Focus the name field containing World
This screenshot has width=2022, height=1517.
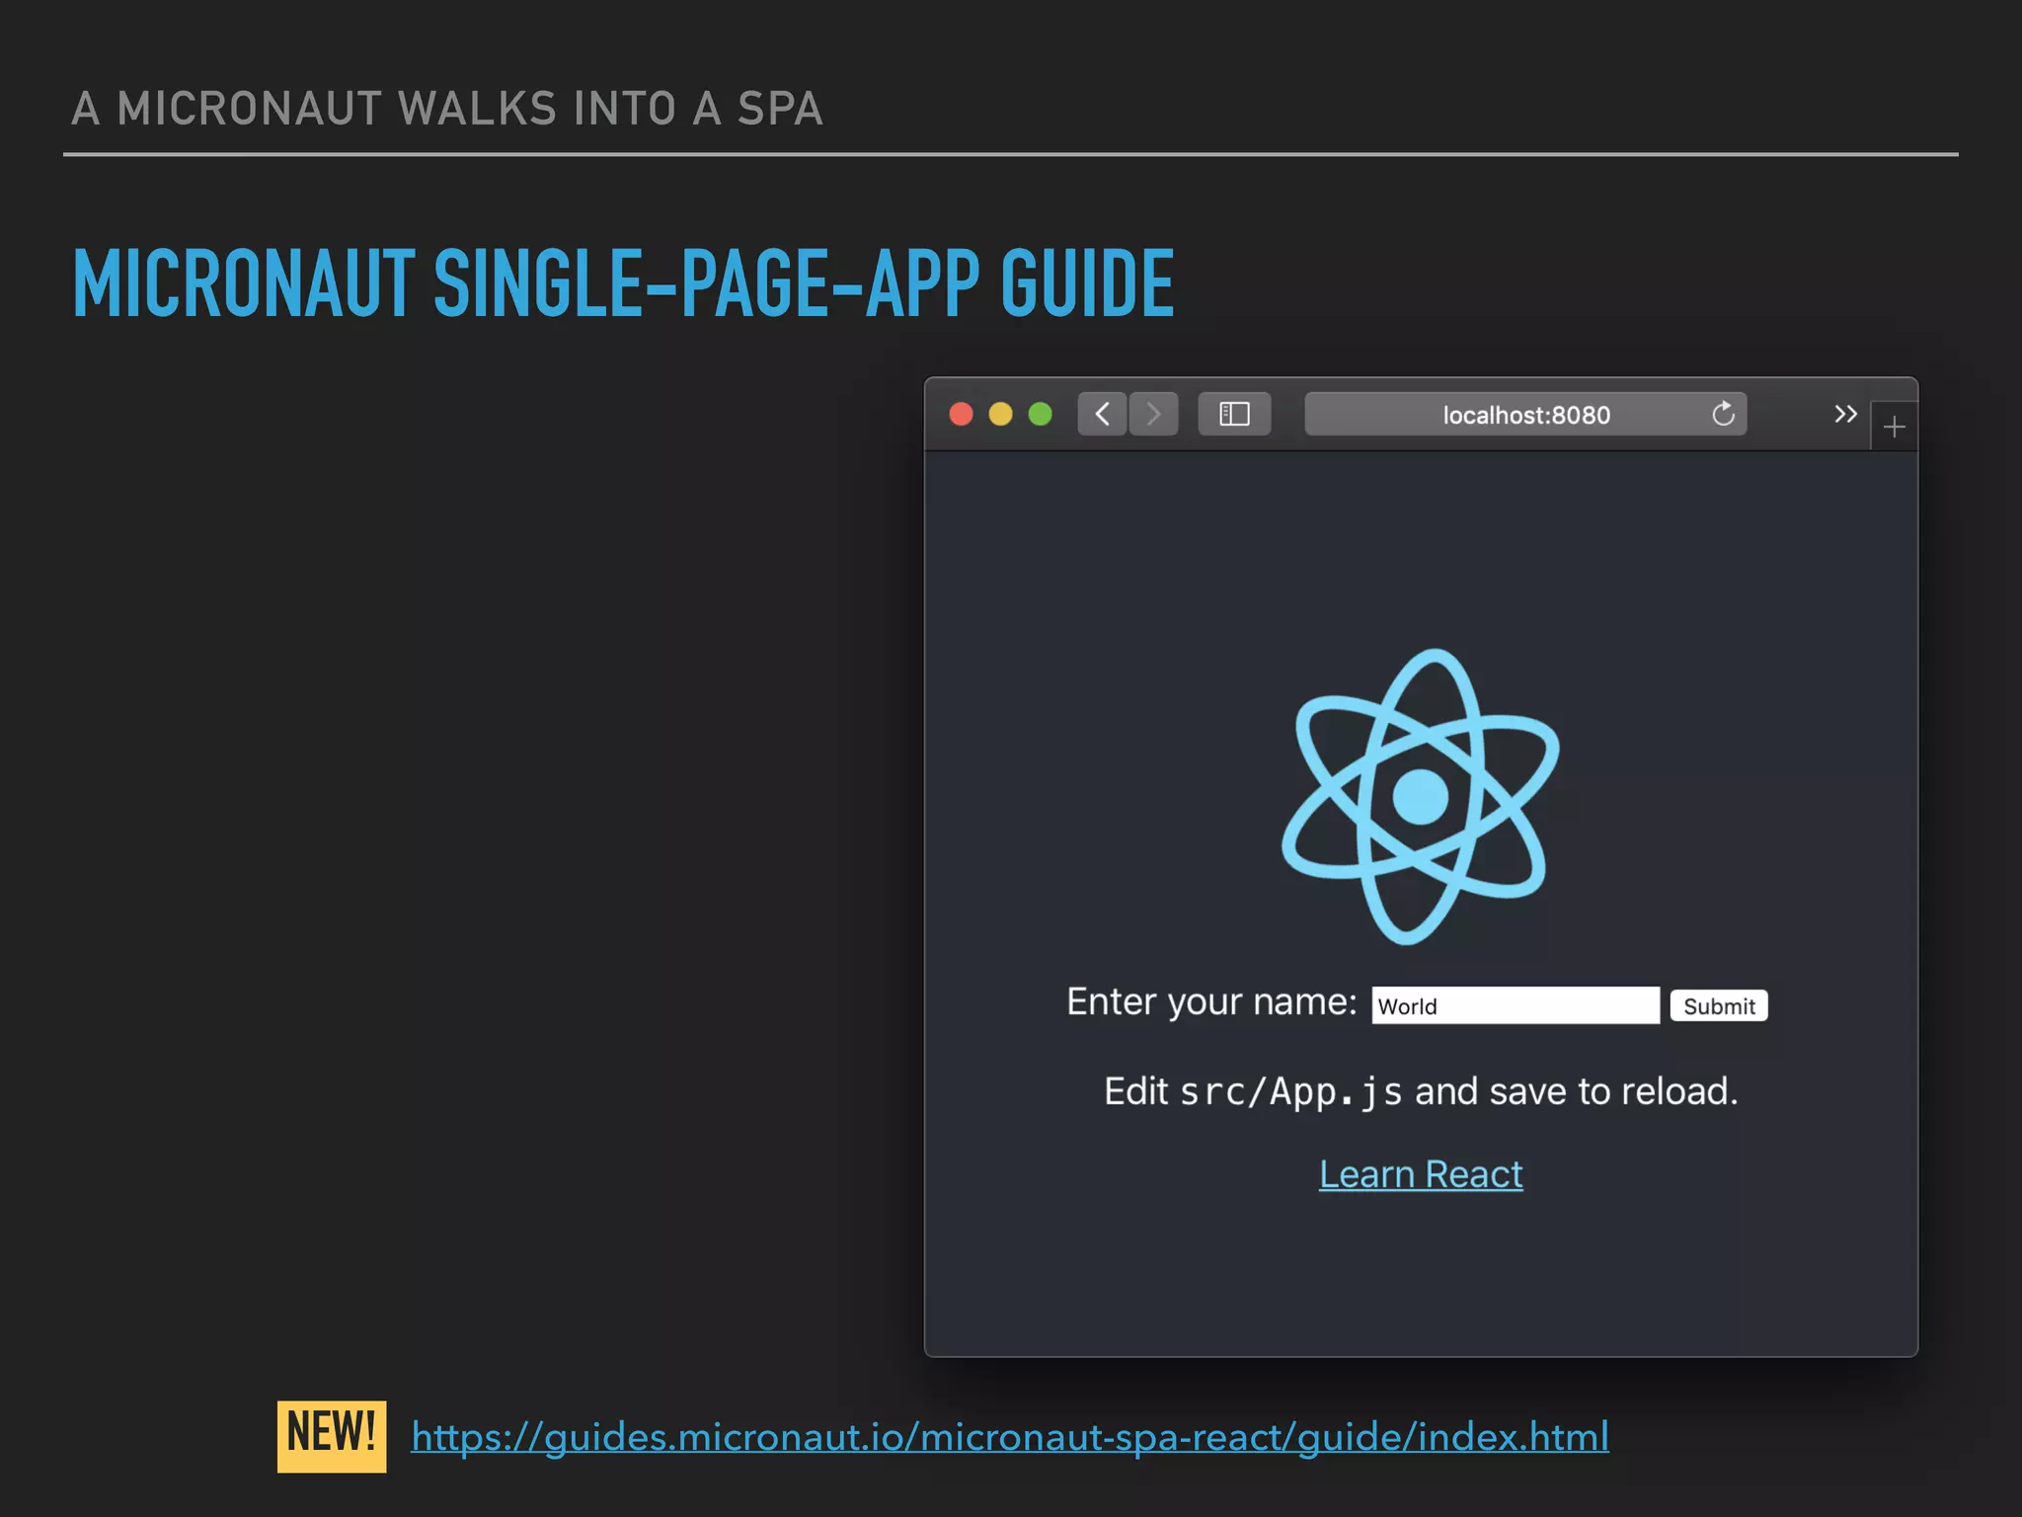1516,1005
